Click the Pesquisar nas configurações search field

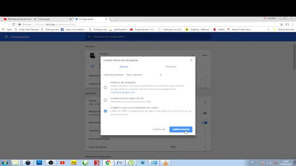tap(148, 37)
